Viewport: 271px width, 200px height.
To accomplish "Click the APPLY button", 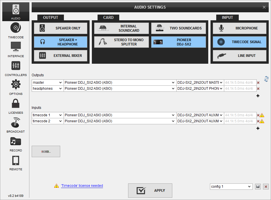I will click(150, 191).
